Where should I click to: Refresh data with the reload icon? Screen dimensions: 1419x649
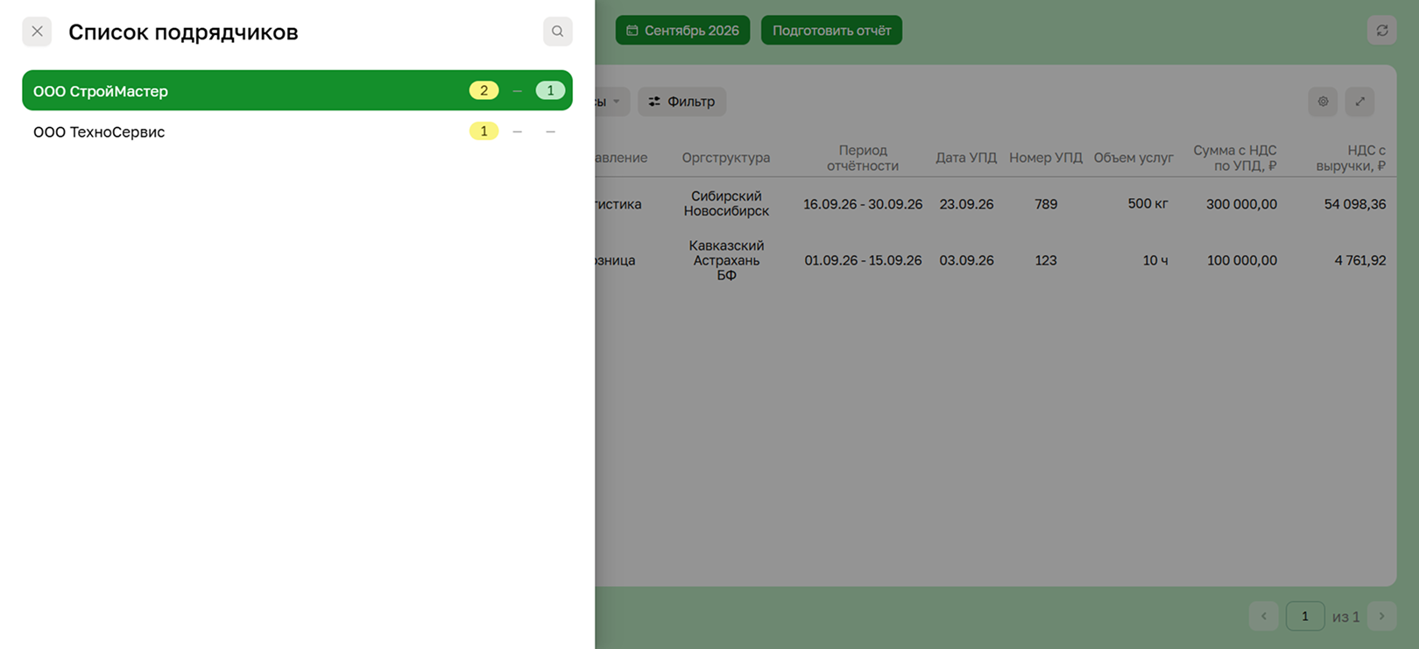click(1381, 31)
